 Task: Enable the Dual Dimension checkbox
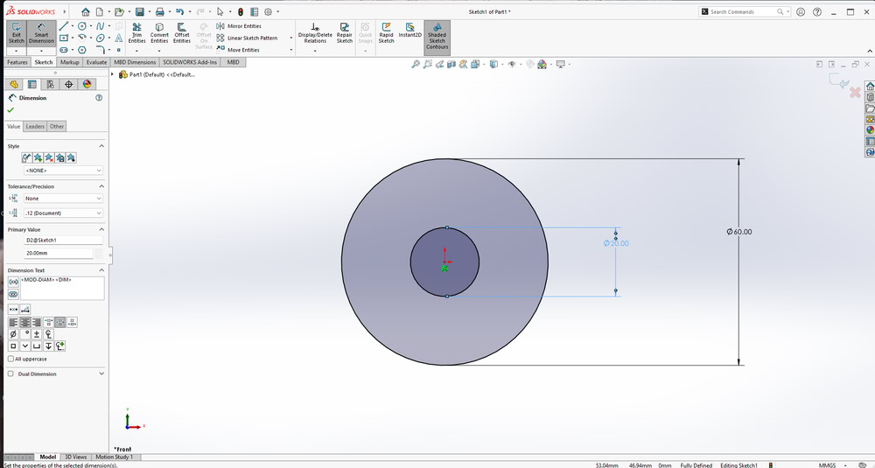[10, 374]
